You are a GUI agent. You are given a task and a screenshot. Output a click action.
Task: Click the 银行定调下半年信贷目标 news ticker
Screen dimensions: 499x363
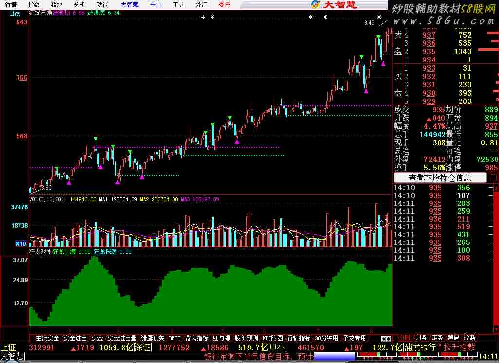click(x=258, y=356)
